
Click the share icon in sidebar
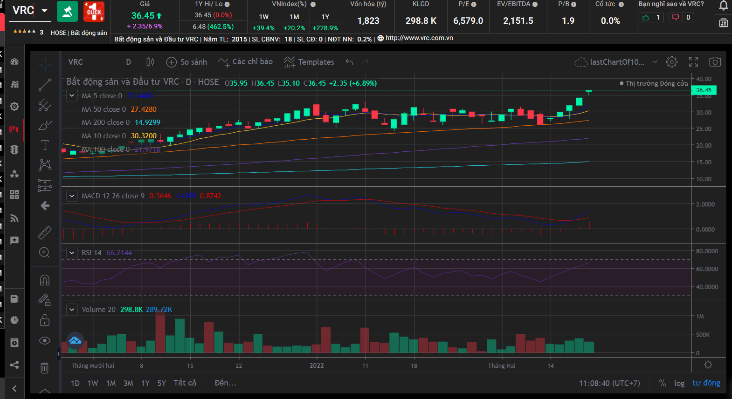[x=14, y=365]
